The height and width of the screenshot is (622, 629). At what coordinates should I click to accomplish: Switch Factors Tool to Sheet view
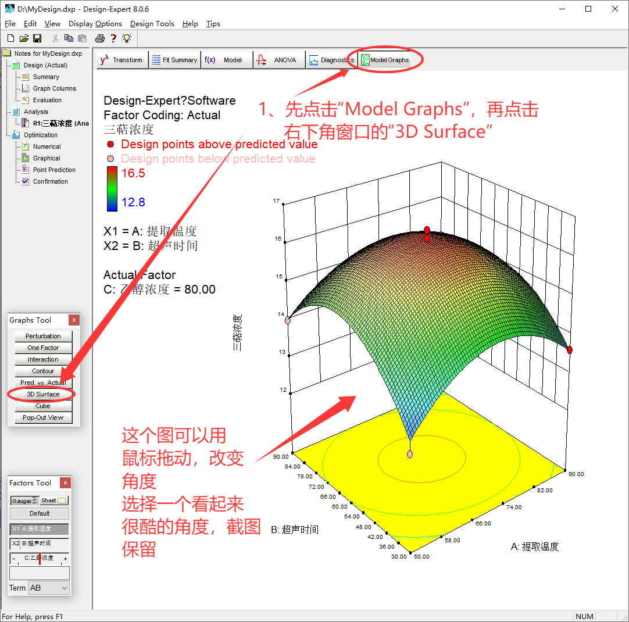tap(54, 501)
